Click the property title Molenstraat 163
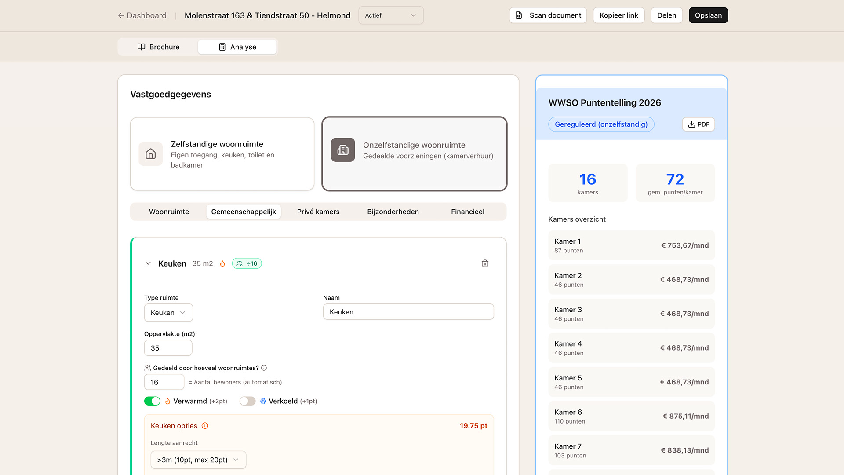This screenshot has width=844, height=475. pyautogui.click(x=267, y=15)
